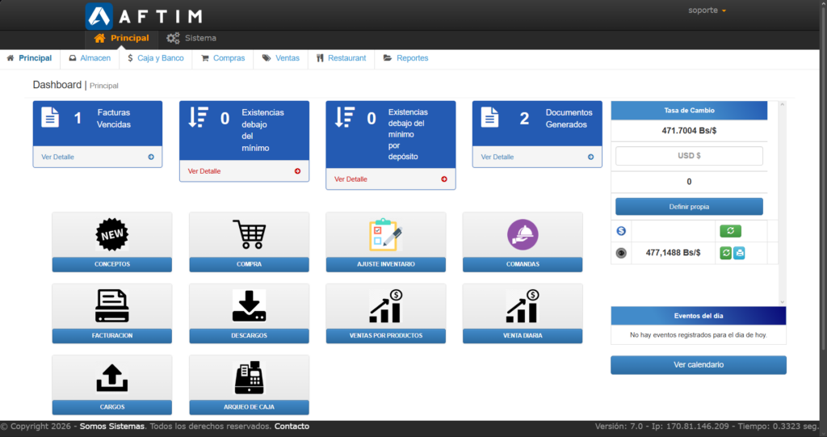Click the Ver calendario button
This screenshot has height=437, width=827.
pos(698,365)
